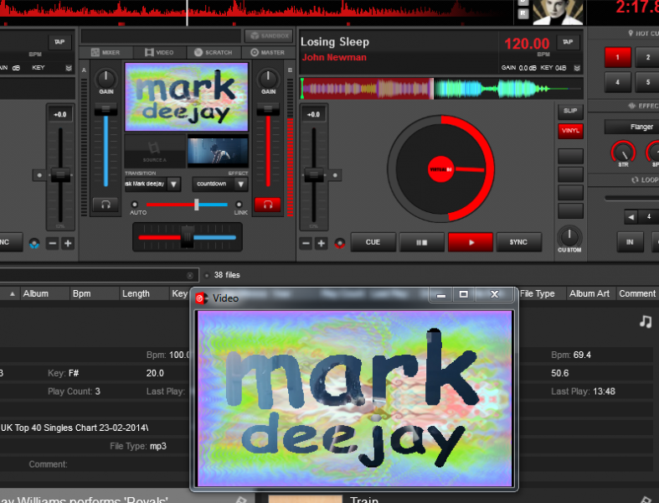Switch to the VIDEO tab
The width and height of the screenshot is (659, 503).
(x=160, y=52)
